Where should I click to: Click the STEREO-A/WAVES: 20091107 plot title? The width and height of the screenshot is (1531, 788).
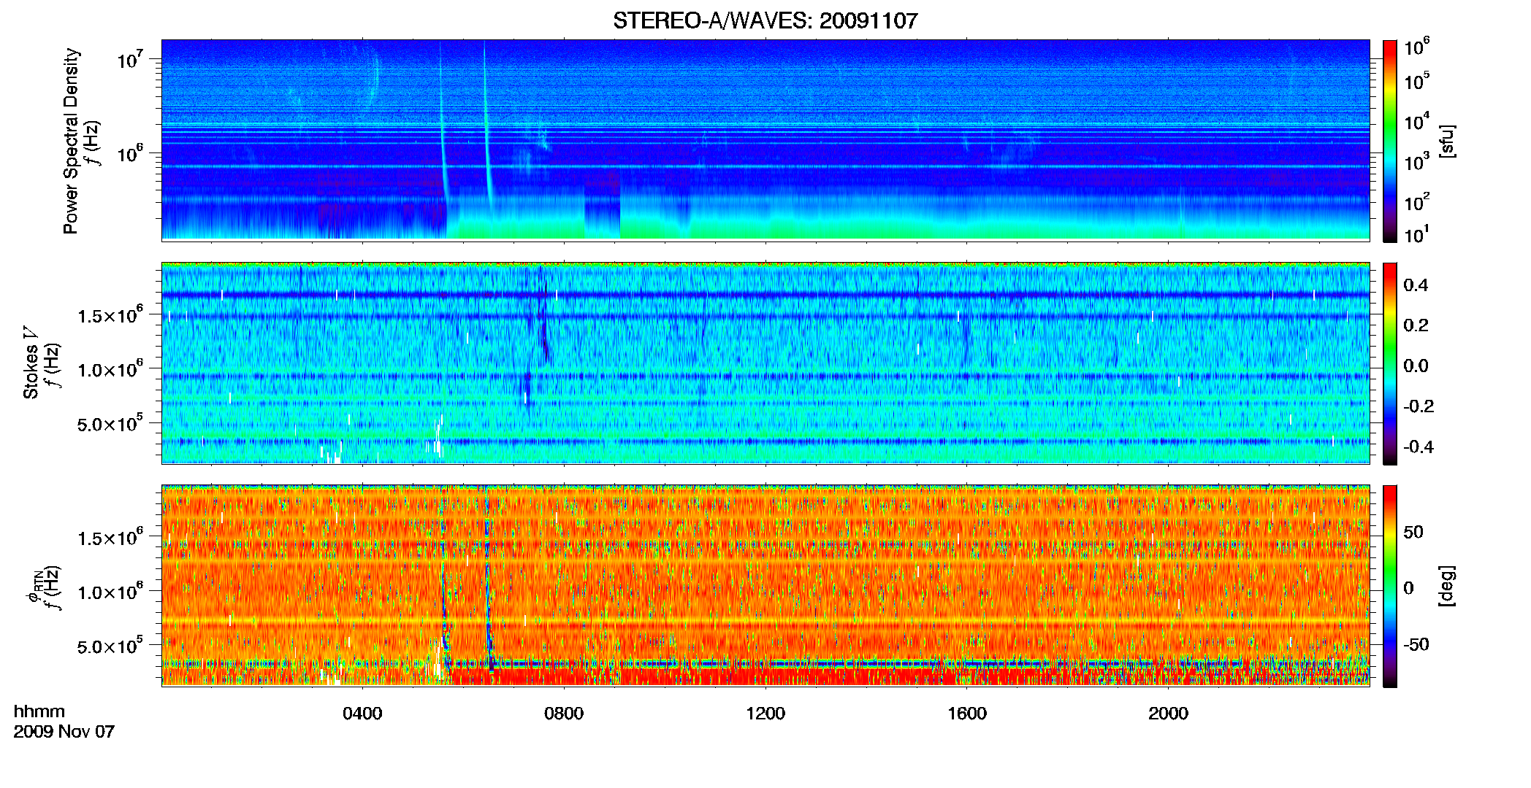(765, 20)
